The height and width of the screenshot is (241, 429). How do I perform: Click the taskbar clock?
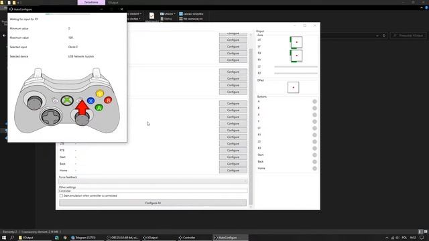tap(413, 238)
